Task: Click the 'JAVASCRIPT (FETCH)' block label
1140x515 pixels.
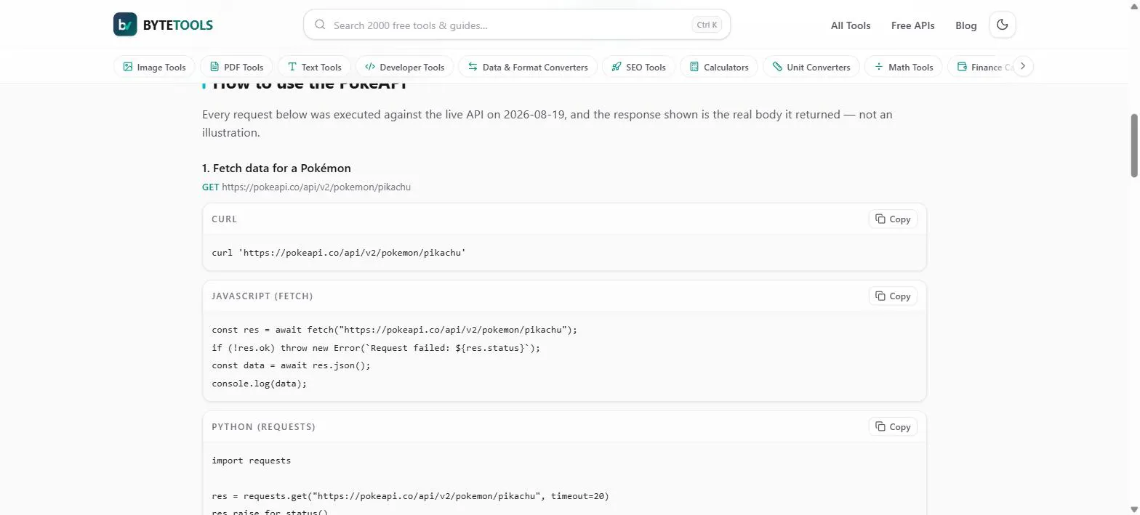Action: pyautogui.click(x=262, y=296)
